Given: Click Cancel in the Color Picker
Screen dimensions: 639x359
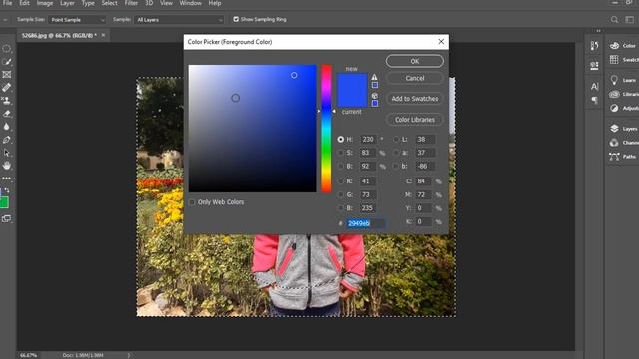Looking at the screenshot, I should [415, 78].
